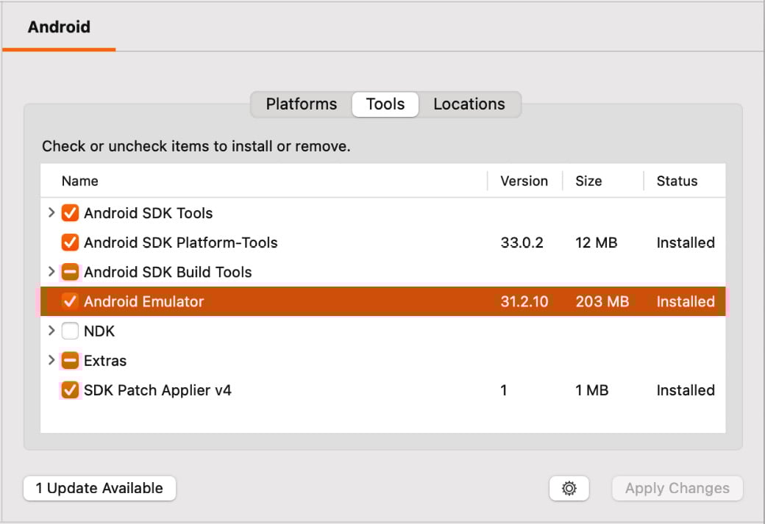Click the 1 Update Available button

click(x=99, y=488)
